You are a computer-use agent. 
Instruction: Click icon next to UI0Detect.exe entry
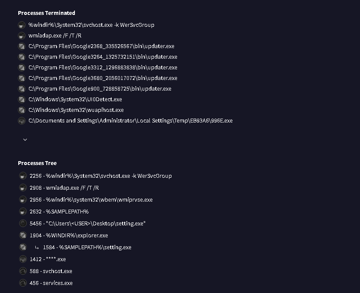pyautogui.click(x=22, y=100)
